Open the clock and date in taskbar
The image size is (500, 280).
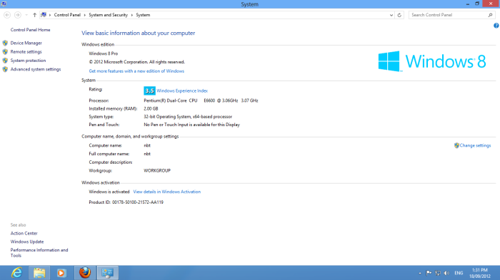tap(479, 273)
